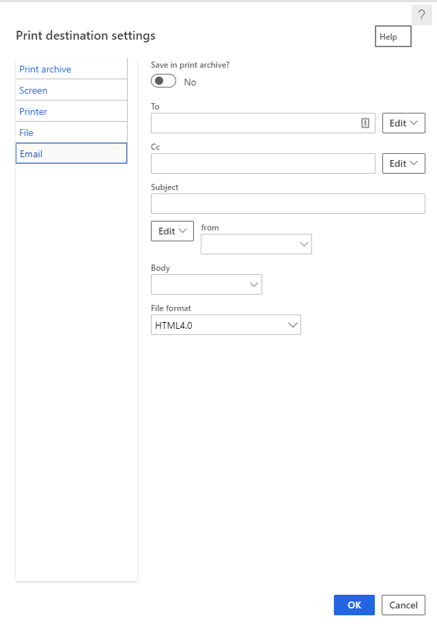Confirm settings with the OK button
Image resolution: width=437 pixels, height=631 pixels.
coord(354,605)
